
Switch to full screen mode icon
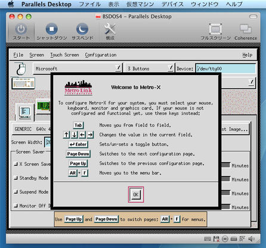pyautogui.click(x=215, y=29)
